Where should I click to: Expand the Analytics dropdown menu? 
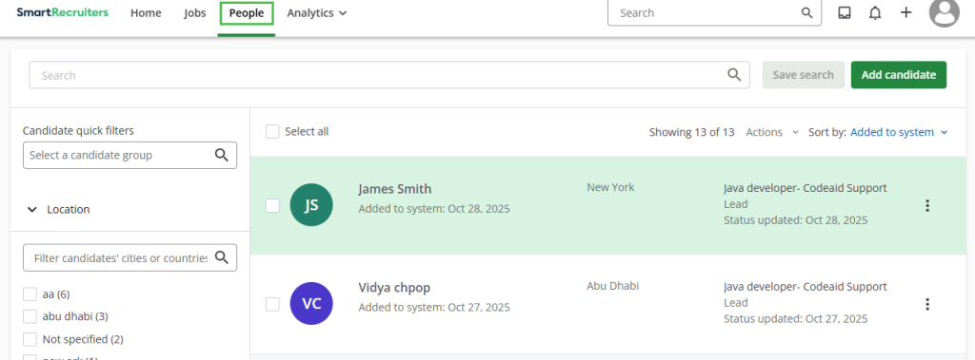316,13
